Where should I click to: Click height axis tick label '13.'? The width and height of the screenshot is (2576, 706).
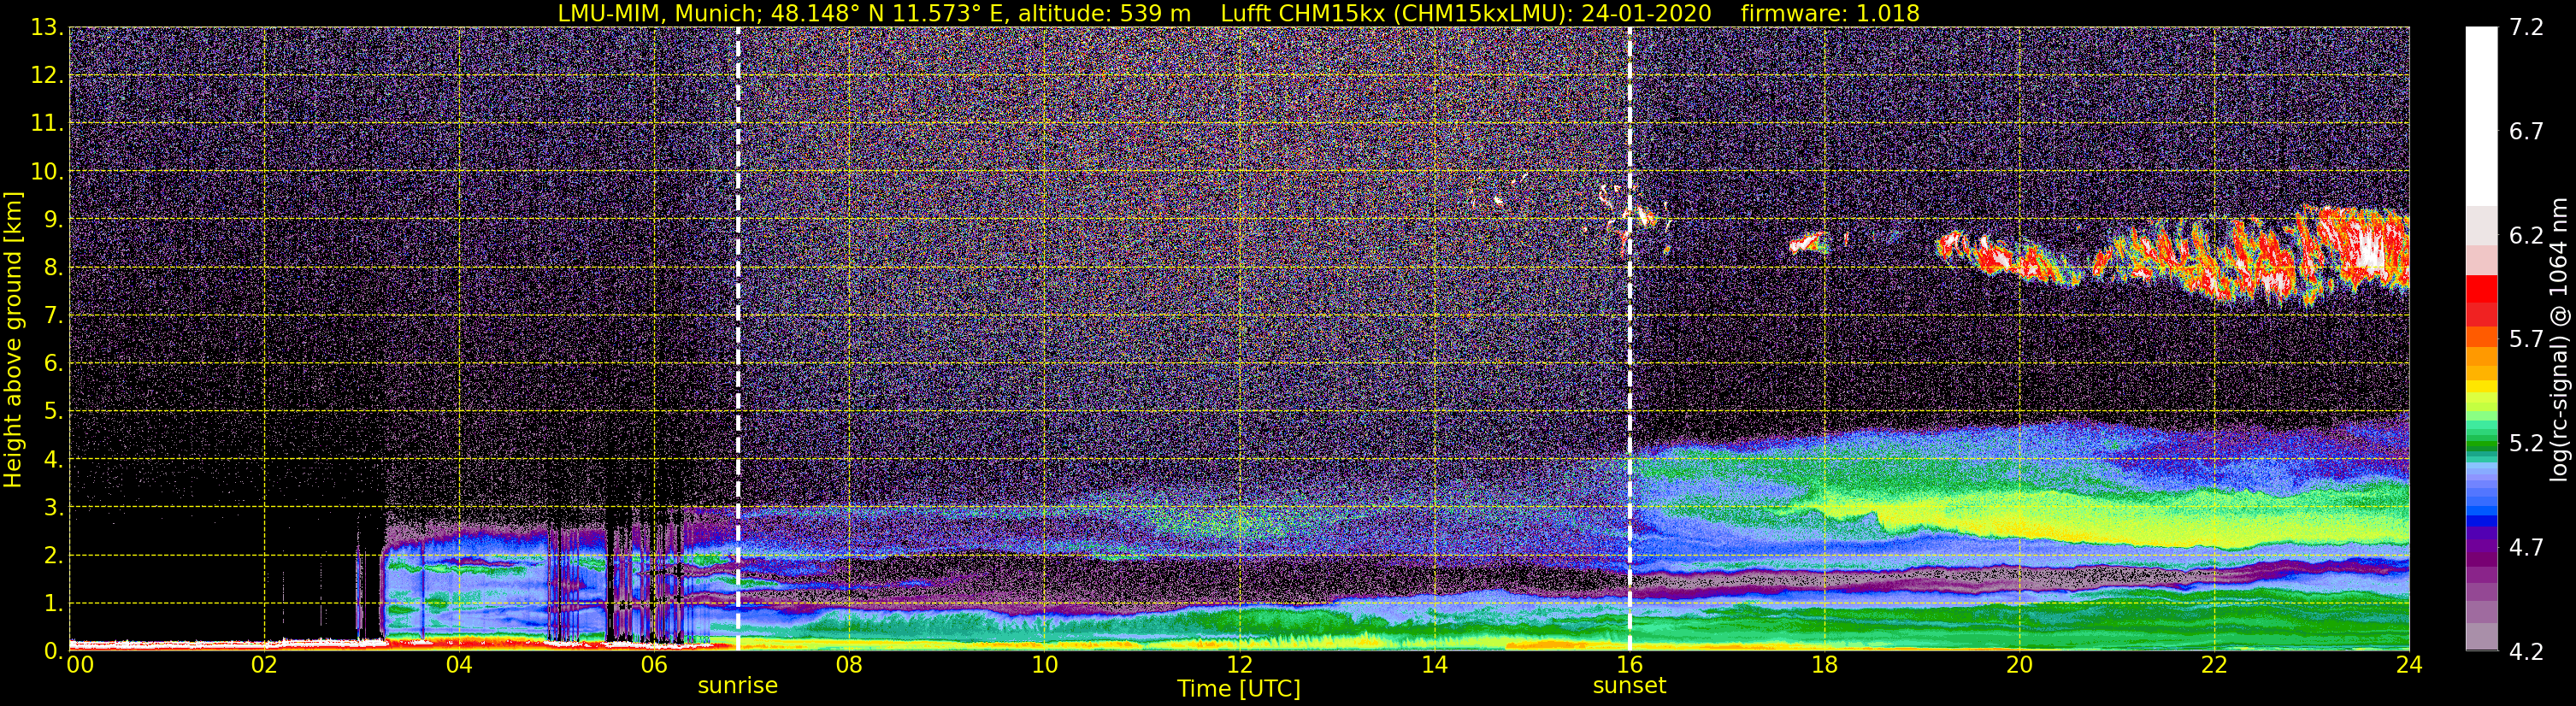coord(47,28)
